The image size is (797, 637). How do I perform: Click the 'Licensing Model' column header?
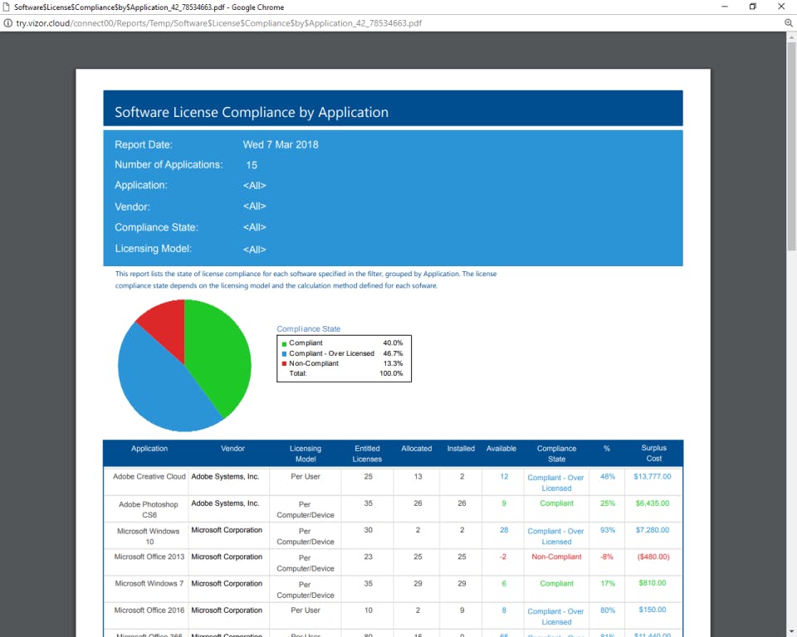point(306,454)
